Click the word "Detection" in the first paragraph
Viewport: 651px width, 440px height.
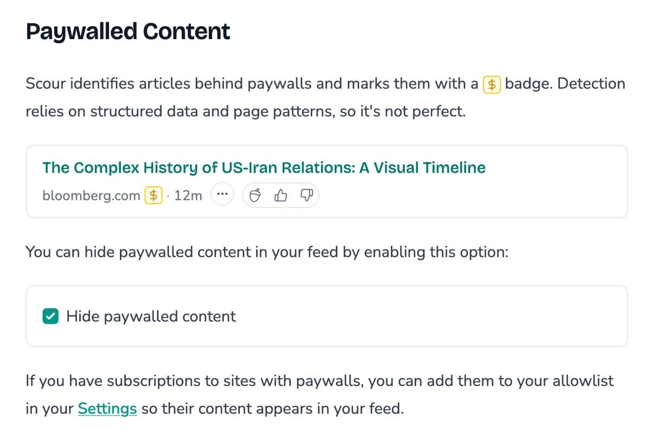click(x=591, y=84)
